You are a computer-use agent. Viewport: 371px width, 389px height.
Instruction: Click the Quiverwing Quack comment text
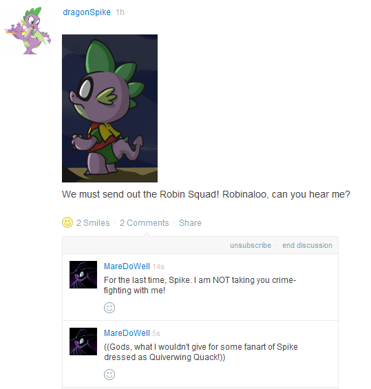[201, 352]
